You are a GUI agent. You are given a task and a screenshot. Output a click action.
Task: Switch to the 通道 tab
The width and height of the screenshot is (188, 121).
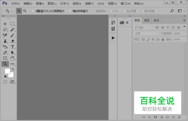tap(147, 20)
